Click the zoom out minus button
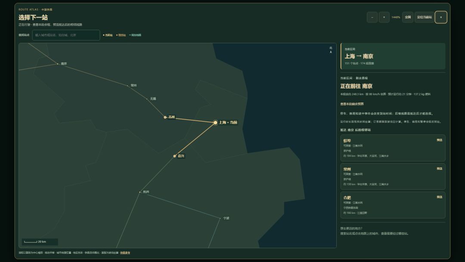Image resolution: width=465 pixels, height=262 pixels. coord(372,17)
